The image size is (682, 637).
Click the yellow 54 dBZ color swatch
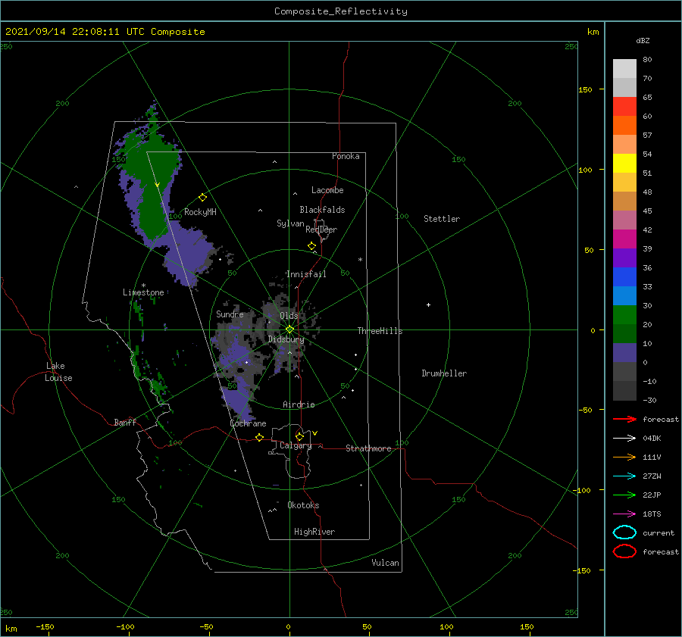tap(624, 164)
